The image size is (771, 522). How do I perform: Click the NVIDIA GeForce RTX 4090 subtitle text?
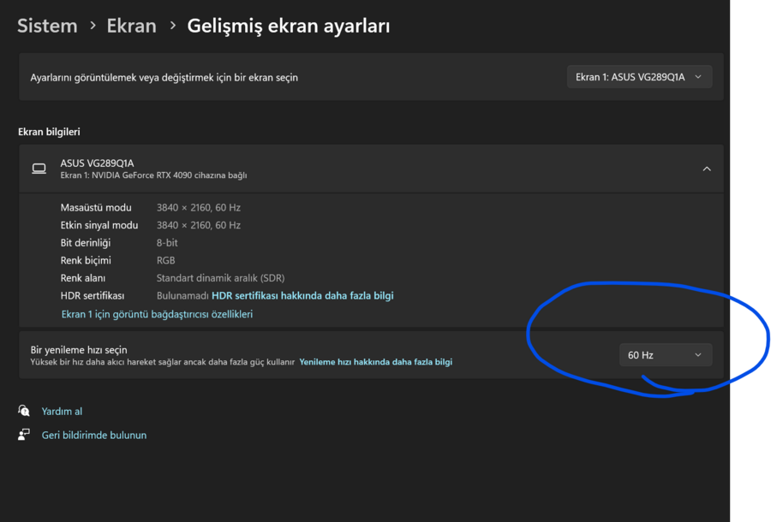coord(153,175)
